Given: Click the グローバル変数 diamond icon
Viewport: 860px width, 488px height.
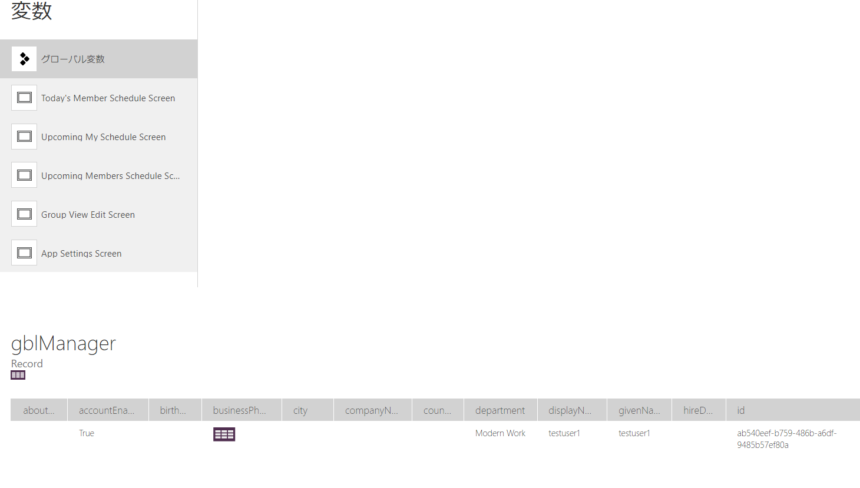Looking at the screenshot, I should point(24,59).
